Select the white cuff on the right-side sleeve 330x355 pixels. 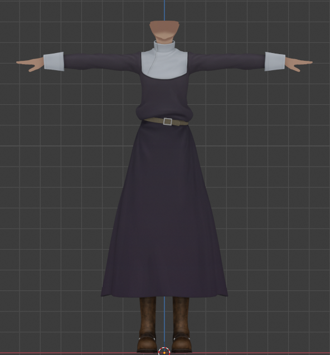pos(275,61)
